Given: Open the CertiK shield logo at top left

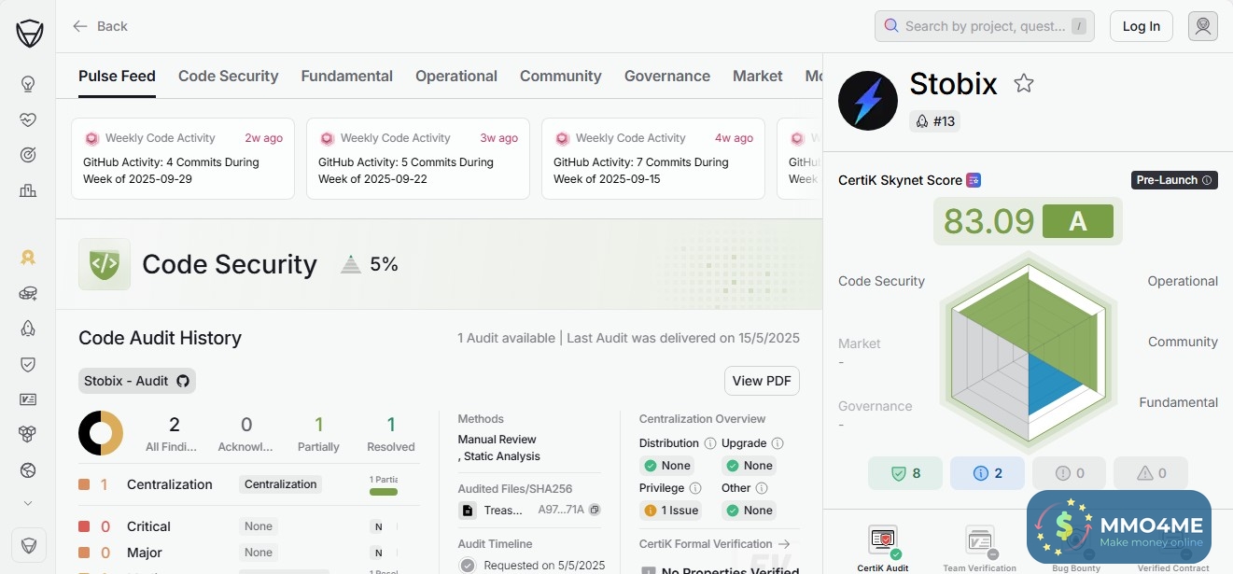Looking at the screenshot, I should point(29,34).
